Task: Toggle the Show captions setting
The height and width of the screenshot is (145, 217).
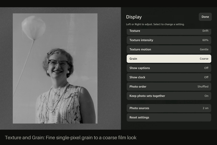Action: pos(169,68)
